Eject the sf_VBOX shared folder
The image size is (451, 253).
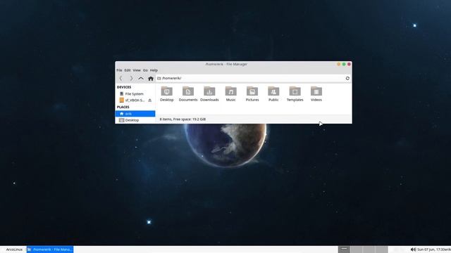[x=150, y=100]
